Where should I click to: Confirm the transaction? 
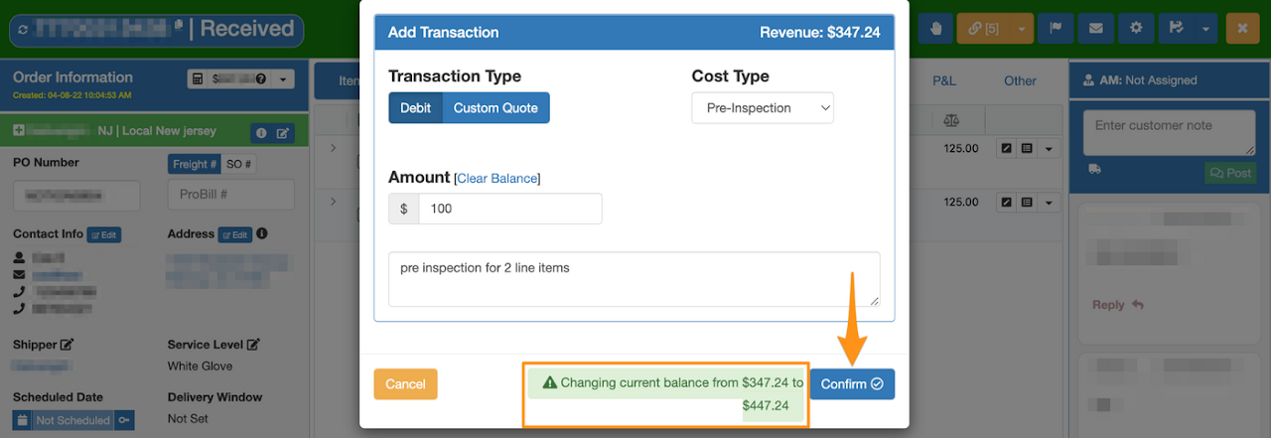[852, 384]
